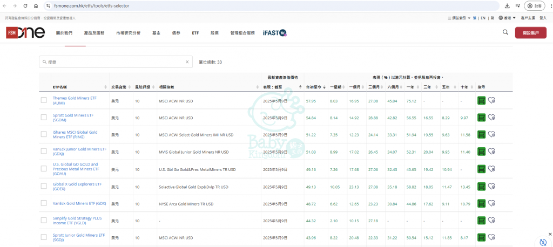This screenshot has width=553, height=247.
Task: Click the FSMOne logo
Action: pos(25,33)
